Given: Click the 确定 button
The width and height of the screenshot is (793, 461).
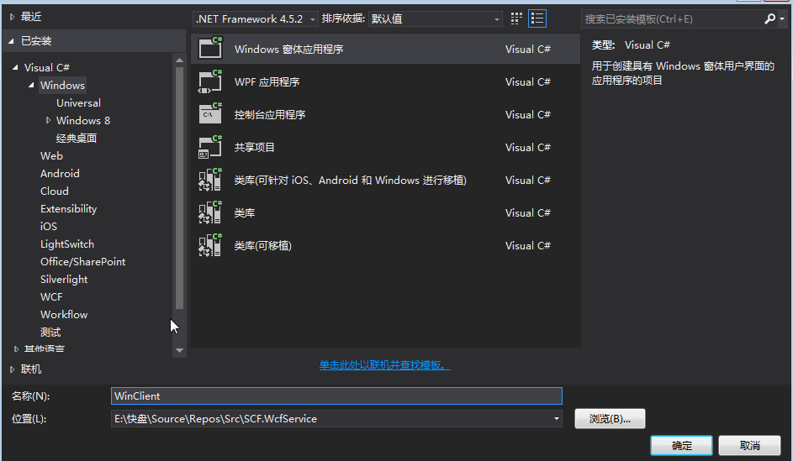Looking at the screenshot, I should pyautogui.click(x=681, y=445).
